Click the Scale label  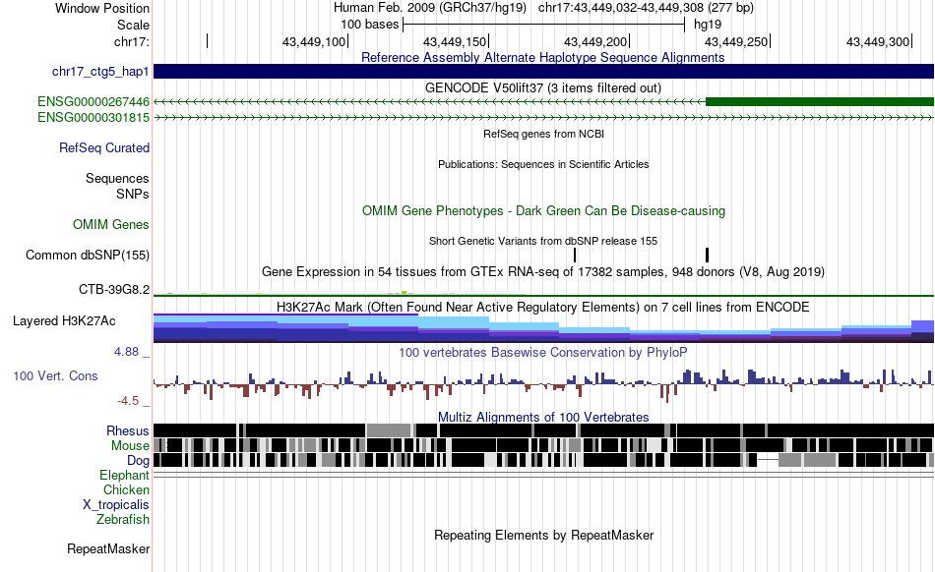133,25
